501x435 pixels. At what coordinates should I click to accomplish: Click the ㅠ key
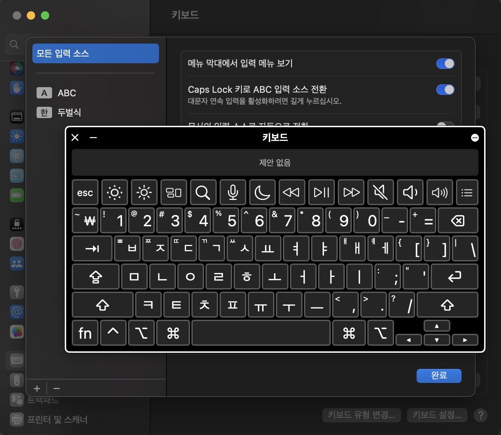[x=261, y=305]
